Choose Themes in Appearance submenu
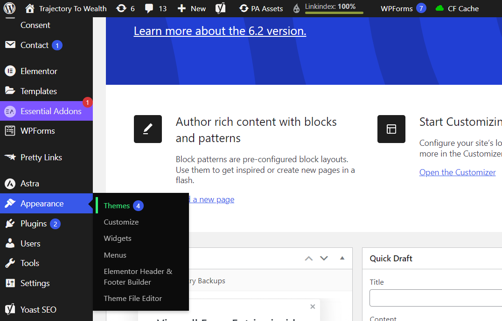 click(x=117, y=205)
